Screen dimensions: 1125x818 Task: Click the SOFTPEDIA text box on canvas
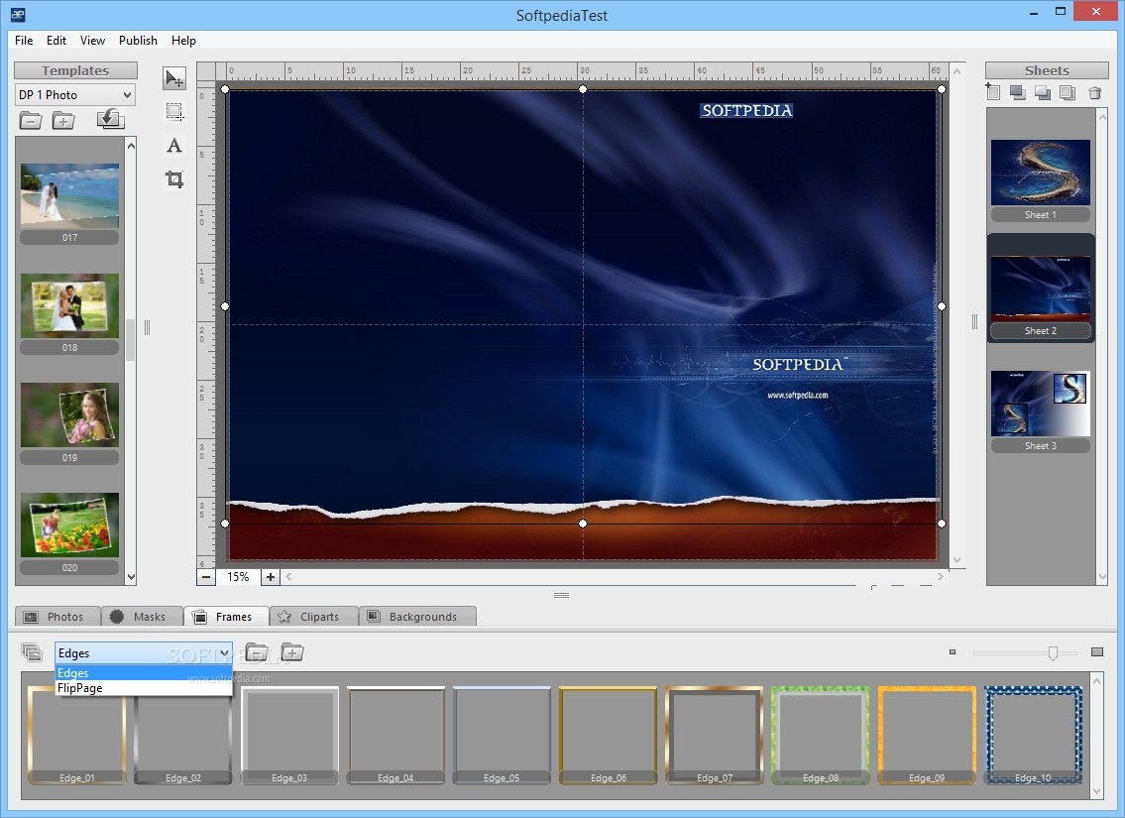pos(746,110)
